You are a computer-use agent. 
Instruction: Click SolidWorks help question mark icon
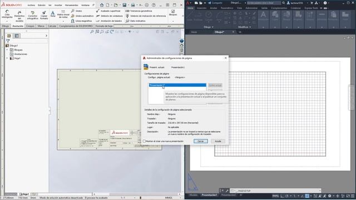coord(154,5)
